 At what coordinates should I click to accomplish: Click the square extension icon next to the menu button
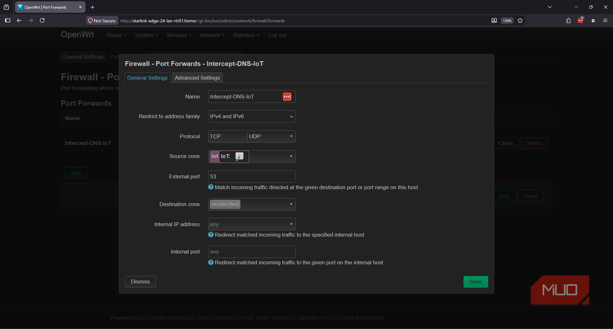pyautogui.click(x=593, y=21)
